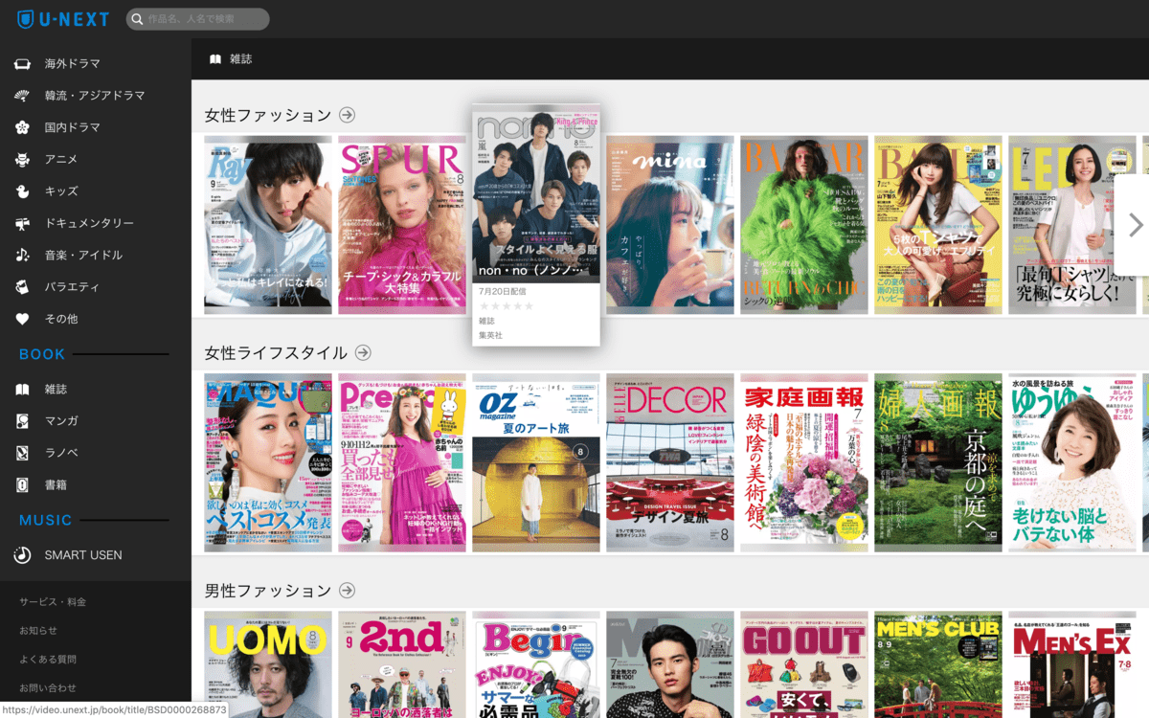Click the sofa icon beside 海外ドラマ
Image resolution: width=1149 pixels, height=718 pixels.
pyautogui.click(x=22, y=64)
